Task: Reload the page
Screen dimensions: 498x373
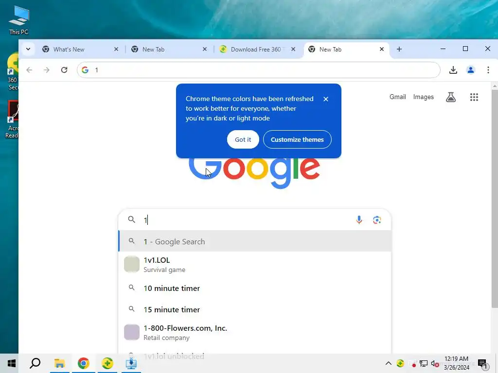Action: click(64, 70)
